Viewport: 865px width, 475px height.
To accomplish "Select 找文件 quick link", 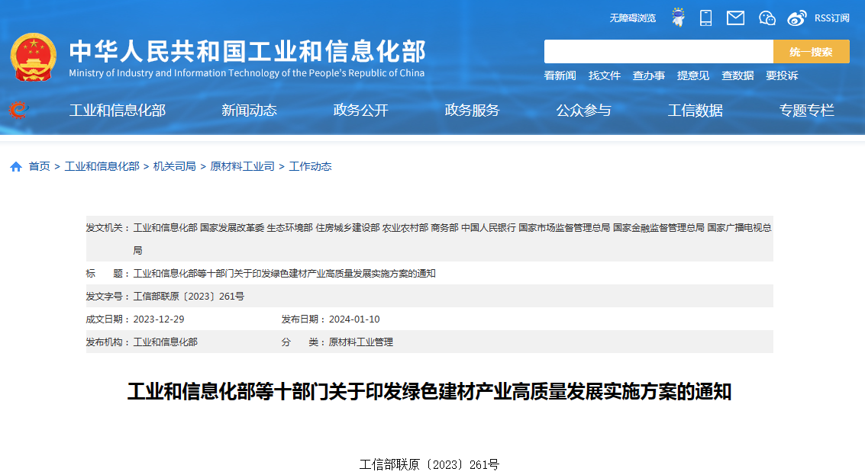I will [x=604, y=75].
